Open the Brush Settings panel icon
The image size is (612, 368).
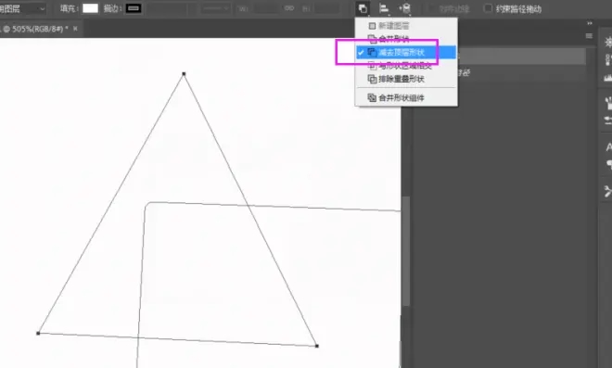click(608, 103)
